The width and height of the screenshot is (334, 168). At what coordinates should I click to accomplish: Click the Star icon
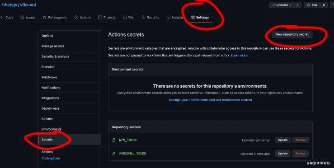[x=308, y=5]
